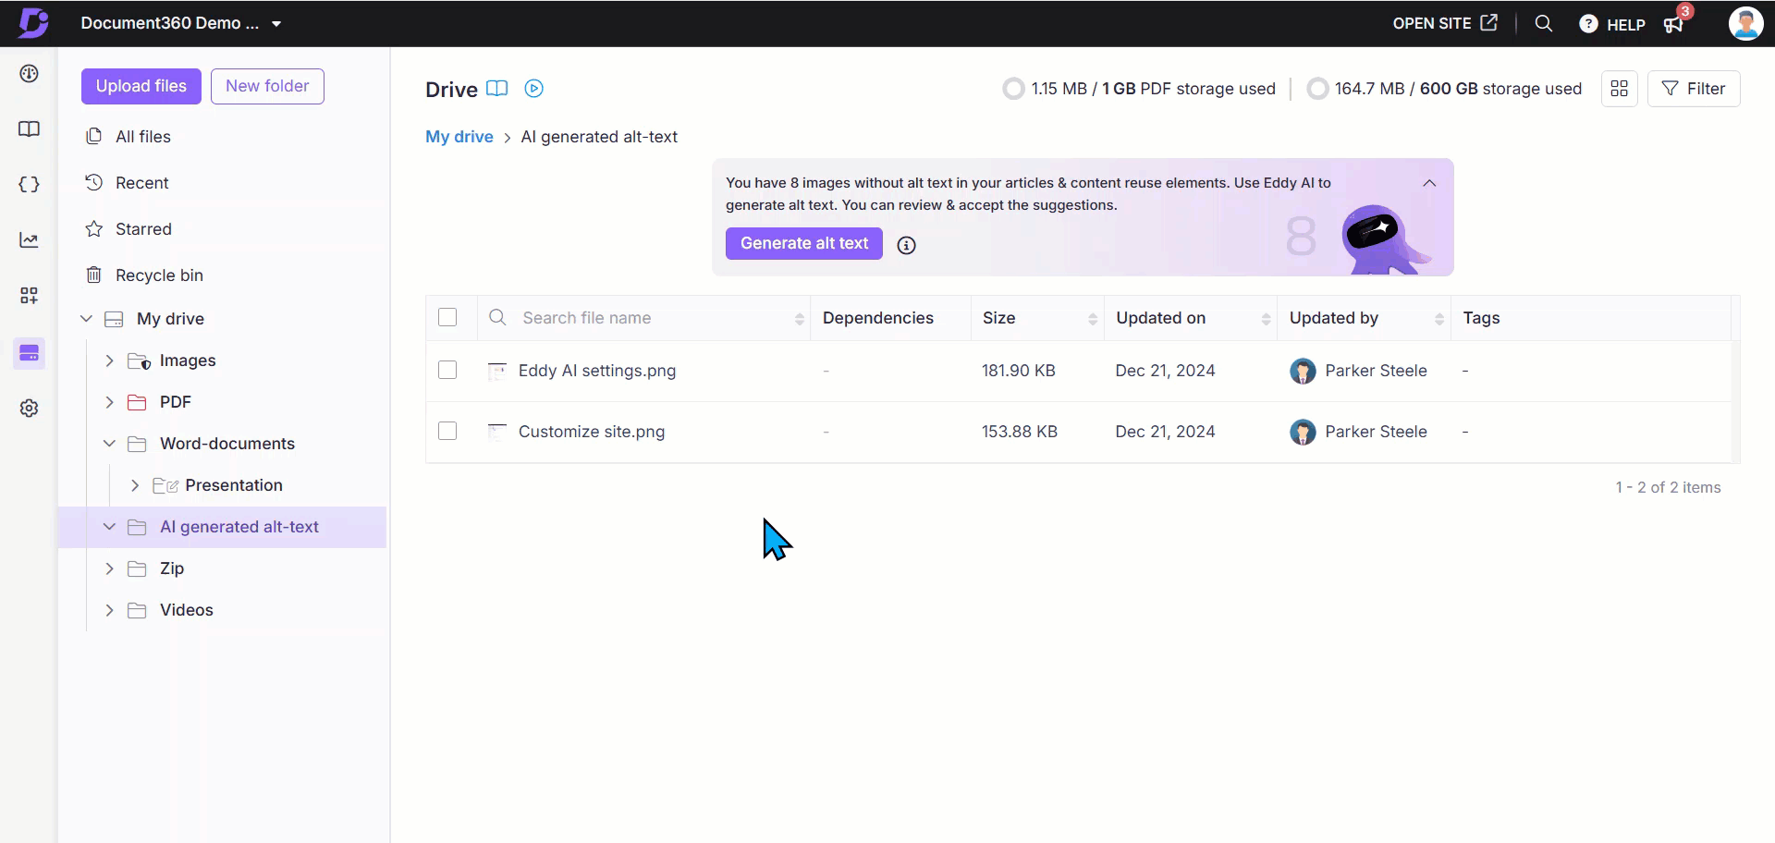Click Parker Steele avatar in Eddy AI row
1775x843 pixels.
point(1303,371)
